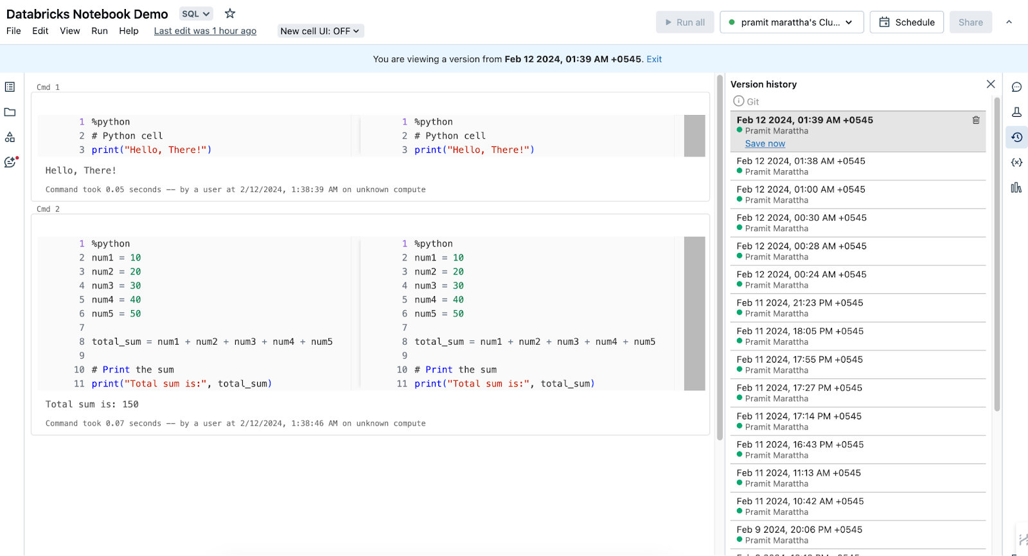Open Databricks Assistant sidebar icon
This screenshot has height=556, width=1028.
point(10,162)
